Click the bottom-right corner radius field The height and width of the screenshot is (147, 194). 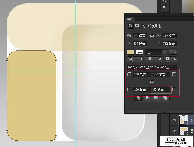[x=161, y=90]
